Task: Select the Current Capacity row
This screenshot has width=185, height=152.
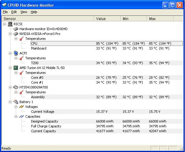Action: pyautogui.click(x=107, y=131)
